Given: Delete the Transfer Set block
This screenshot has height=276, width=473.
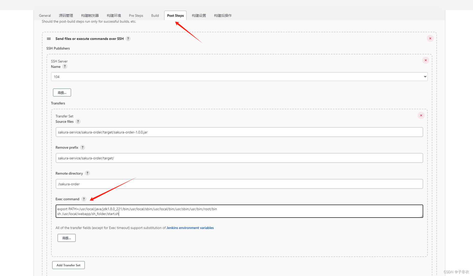Looking at the screenshot, I should click(x=421, y=115).
